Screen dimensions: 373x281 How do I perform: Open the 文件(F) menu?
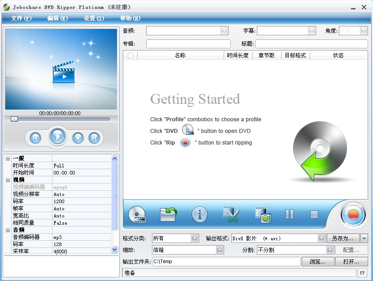[21, 18]
